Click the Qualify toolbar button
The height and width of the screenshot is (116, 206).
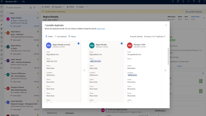click(46, 7)
